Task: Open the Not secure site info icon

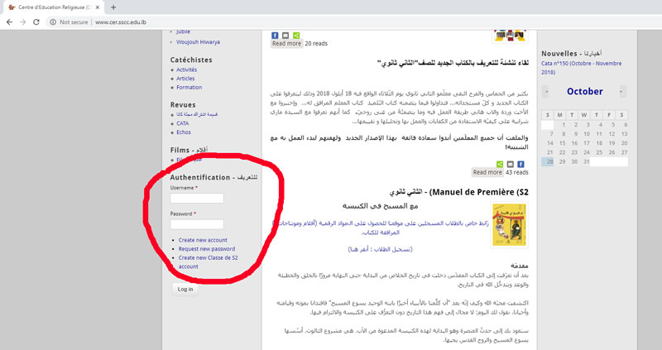Action: pos(53,22)
